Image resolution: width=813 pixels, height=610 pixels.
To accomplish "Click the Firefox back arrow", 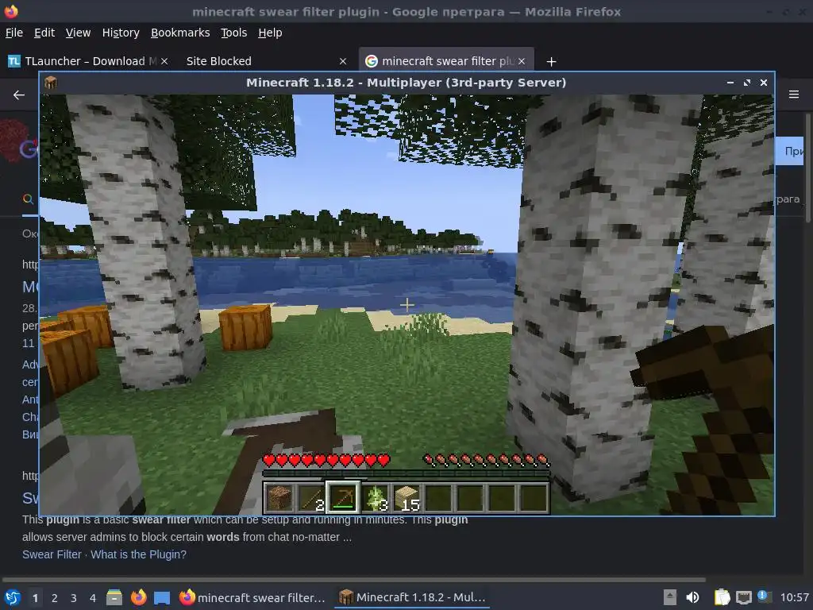I will coord(19,95).
